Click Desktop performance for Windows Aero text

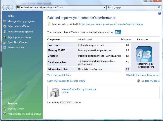[x=100, y=56]
